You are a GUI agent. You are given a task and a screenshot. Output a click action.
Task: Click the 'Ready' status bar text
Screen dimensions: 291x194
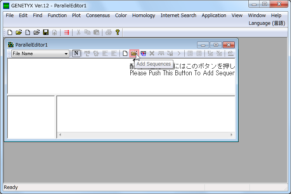pos(11,187)
